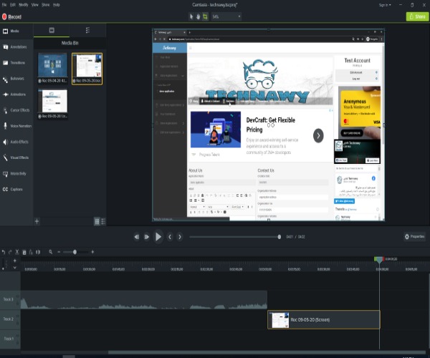Screen dimensions: 430x358
Task: Click the timeline zoom magnifier icon
Action: [51, 252]
